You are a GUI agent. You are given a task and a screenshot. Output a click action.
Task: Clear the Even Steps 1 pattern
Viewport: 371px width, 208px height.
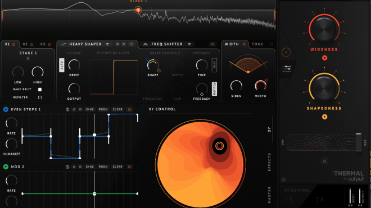[x=117, y=109]
